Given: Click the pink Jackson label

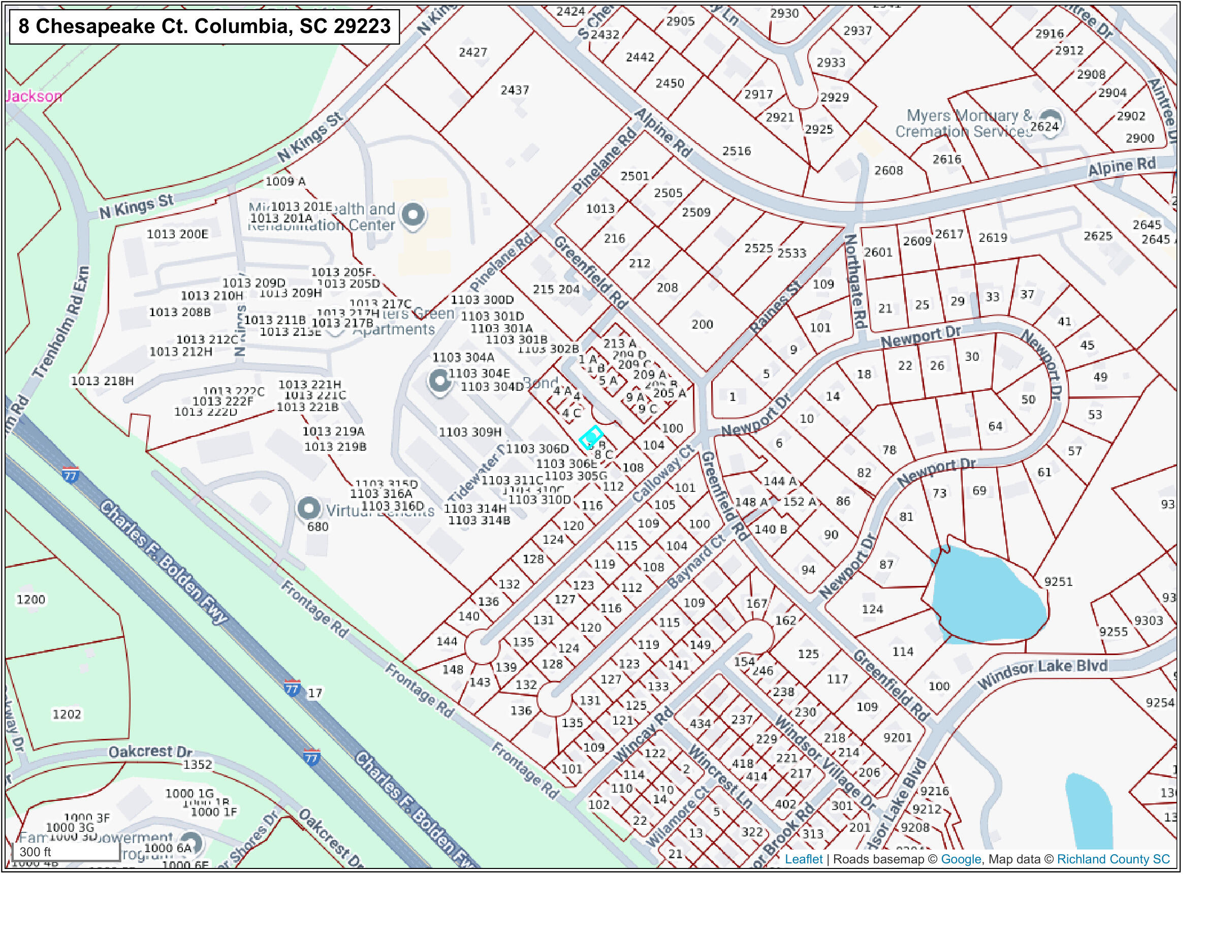Looking at the screenshot, I should pyautogui.click(x=34, y=96).
